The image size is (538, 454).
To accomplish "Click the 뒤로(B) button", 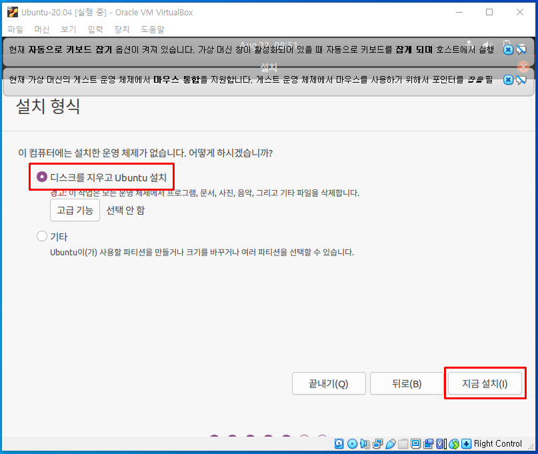I will pos(408,383).
